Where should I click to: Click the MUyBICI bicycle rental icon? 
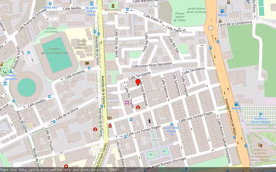(91, 3)
